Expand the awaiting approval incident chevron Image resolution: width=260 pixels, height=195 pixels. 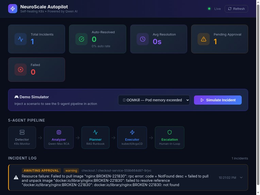pos(241,177)
